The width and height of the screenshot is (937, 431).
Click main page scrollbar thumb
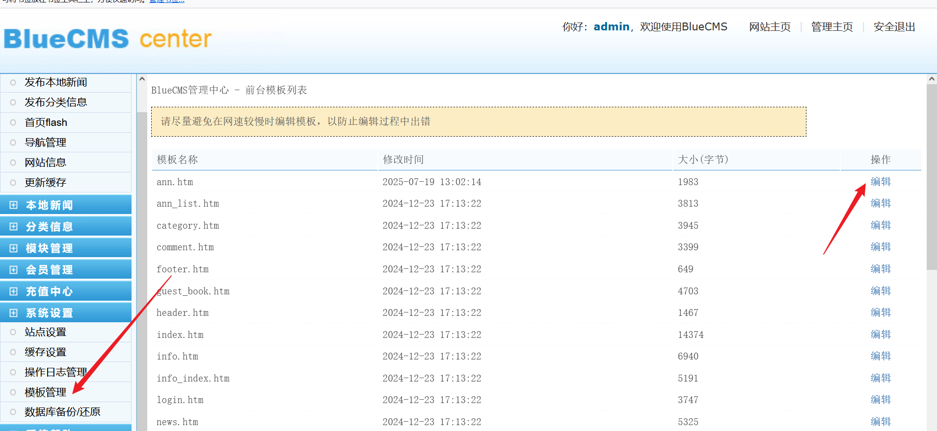pos(932,177)
